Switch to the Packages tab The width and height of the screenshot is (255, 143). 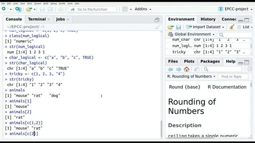210,61
